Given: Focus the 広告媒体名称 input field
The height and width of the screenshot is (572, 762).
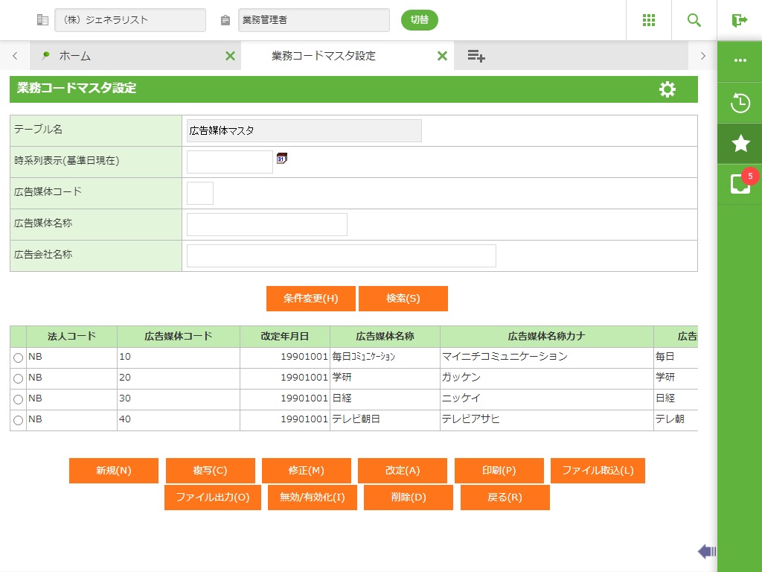Looking at the screenshot, I should pyautogui.click(x=266, y=224).
